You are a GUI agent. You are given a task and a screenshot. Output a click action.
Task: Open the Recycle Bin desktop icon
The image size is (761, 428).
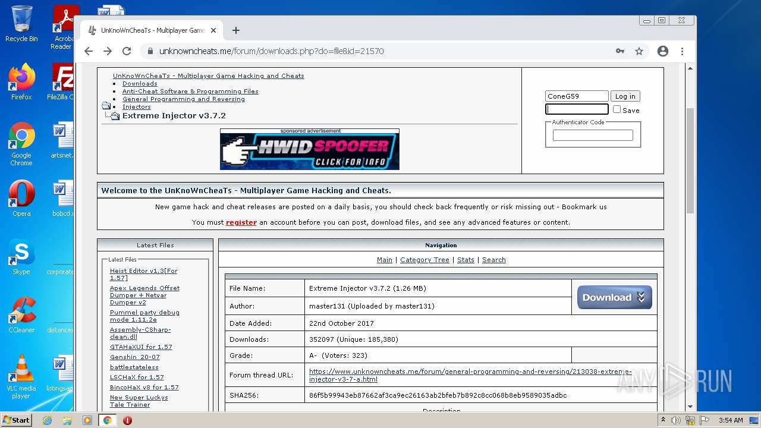[21, 24]
